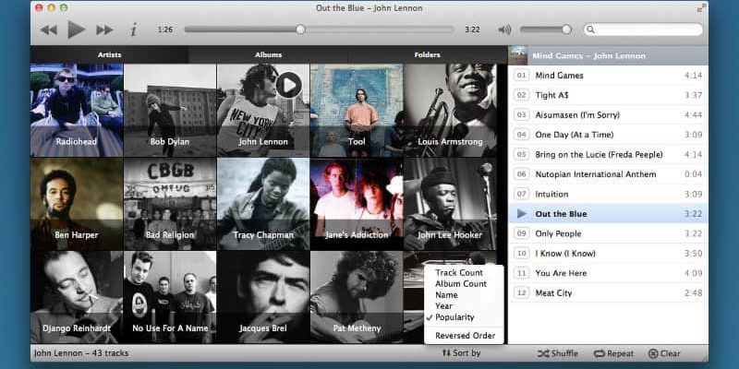Select track One Day (At a Time)
This screenshot has width=739, height=369.
(x=608, y=135)
